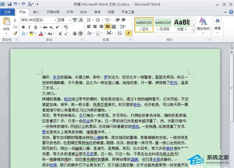Activate the Format Painter brush
The height and width of the screenshot is (168, 234).
pyautogui.click(x=15, y=33)
